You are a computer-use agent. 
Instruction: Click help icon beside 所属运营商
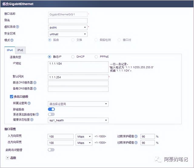29,103
